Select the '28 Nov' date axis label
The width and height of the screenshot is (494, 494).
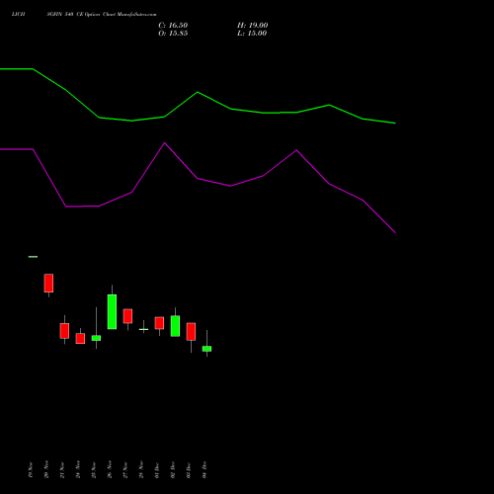[141, 470]
